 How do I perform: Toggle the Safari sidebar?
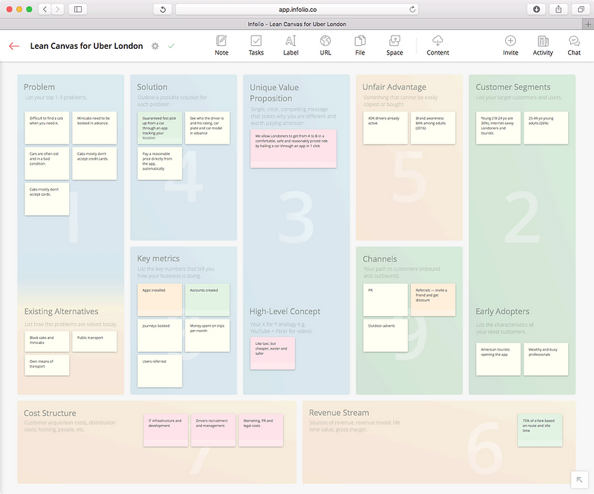77,9
